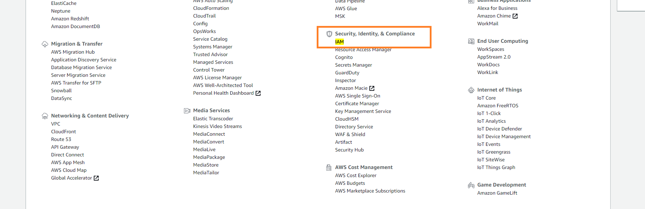Click the Internet of Things icon
645x209 pixels.
pyautogui.click(x=471, y=90)
